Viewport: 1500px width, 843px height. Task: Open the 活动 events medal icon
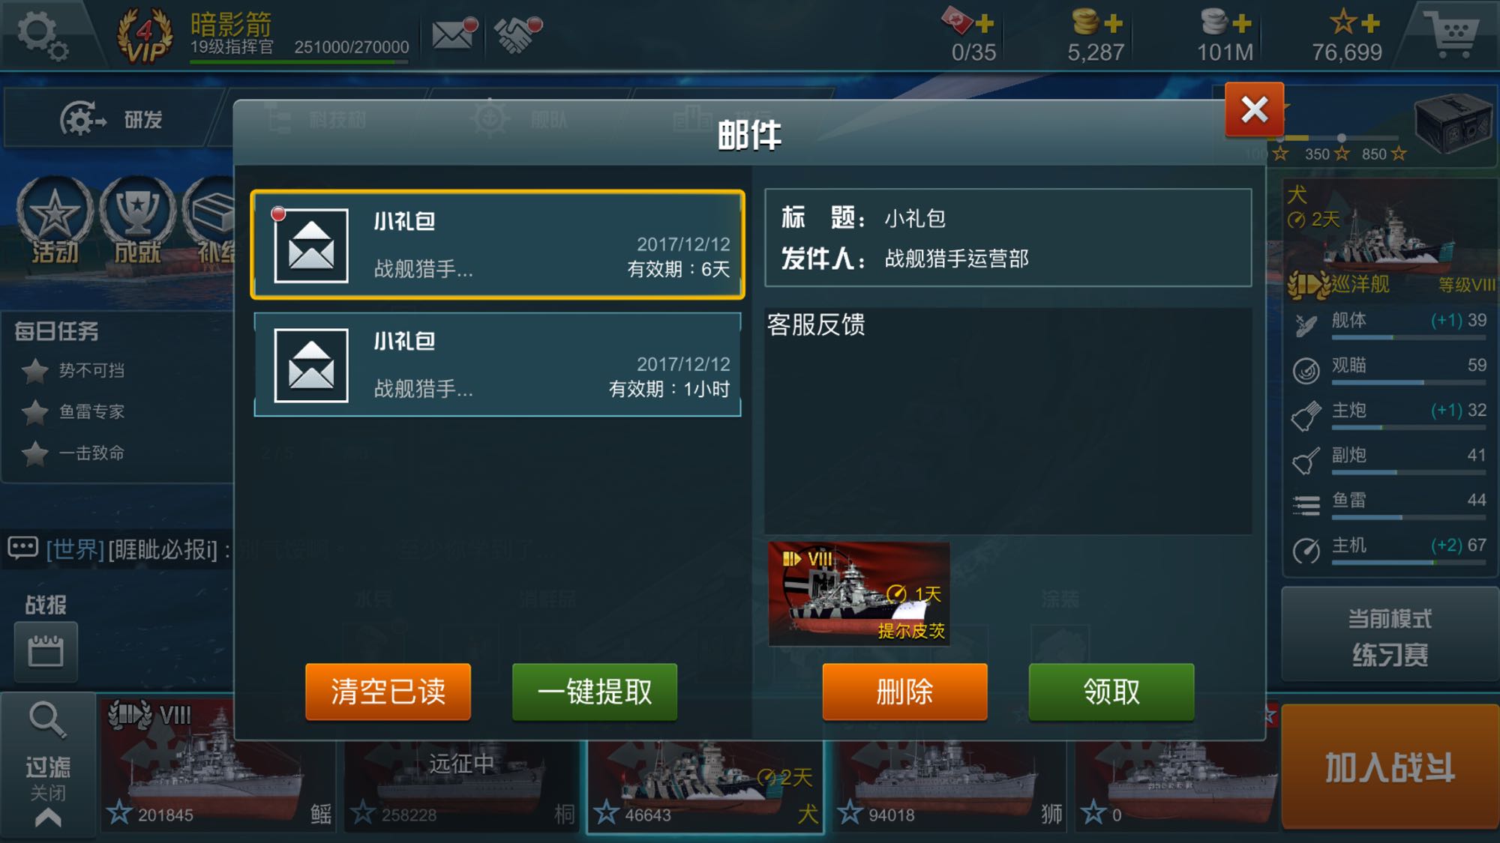pyautogui.click(x=54, y=221)
